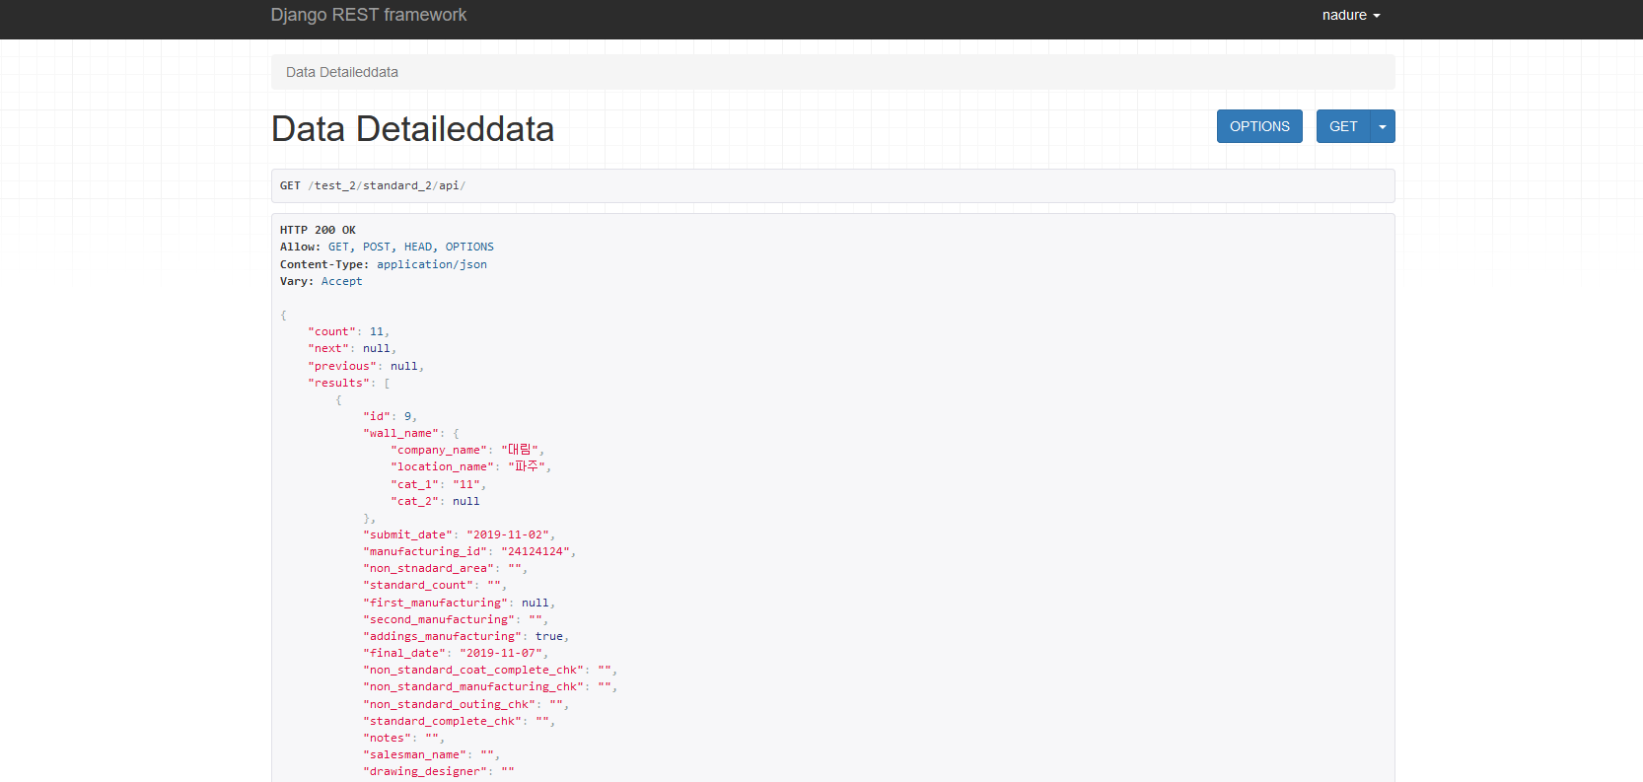The image size is (1643, 782).
Task: Select the "notes" line
Action: 403,738
